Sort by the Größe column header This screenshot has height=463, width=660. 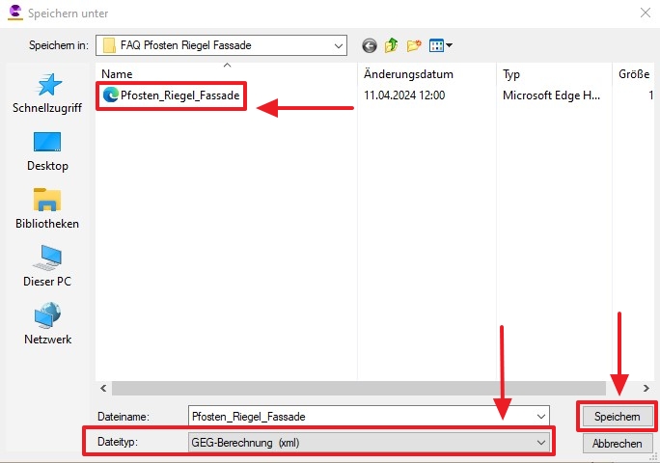634,74
